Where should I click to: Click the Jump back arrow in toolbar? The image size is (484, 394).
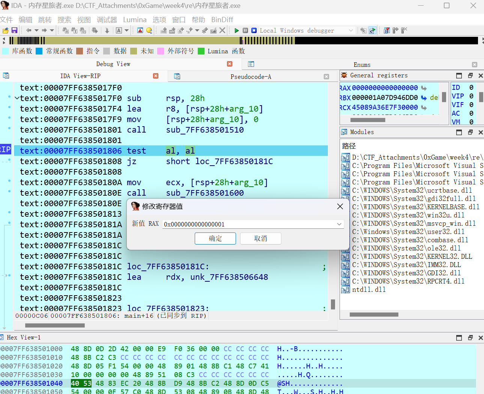click(29, 30)
